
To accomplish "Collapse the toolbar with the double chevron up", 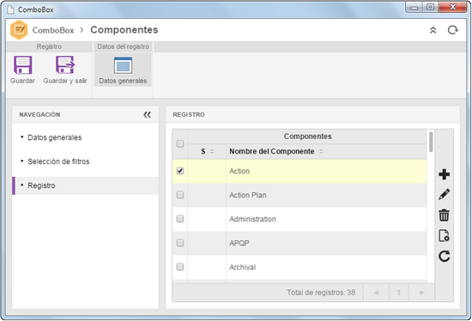I will (433, 30).
